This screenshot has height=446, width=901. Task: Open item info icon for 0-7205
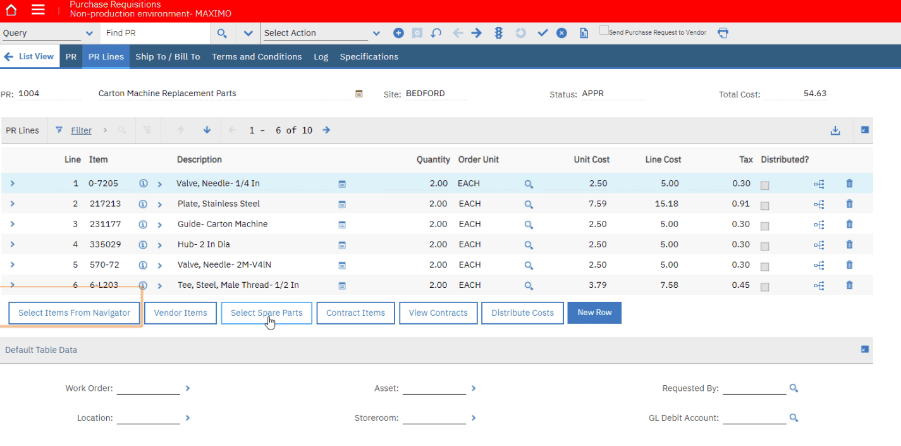click(143, 183)
